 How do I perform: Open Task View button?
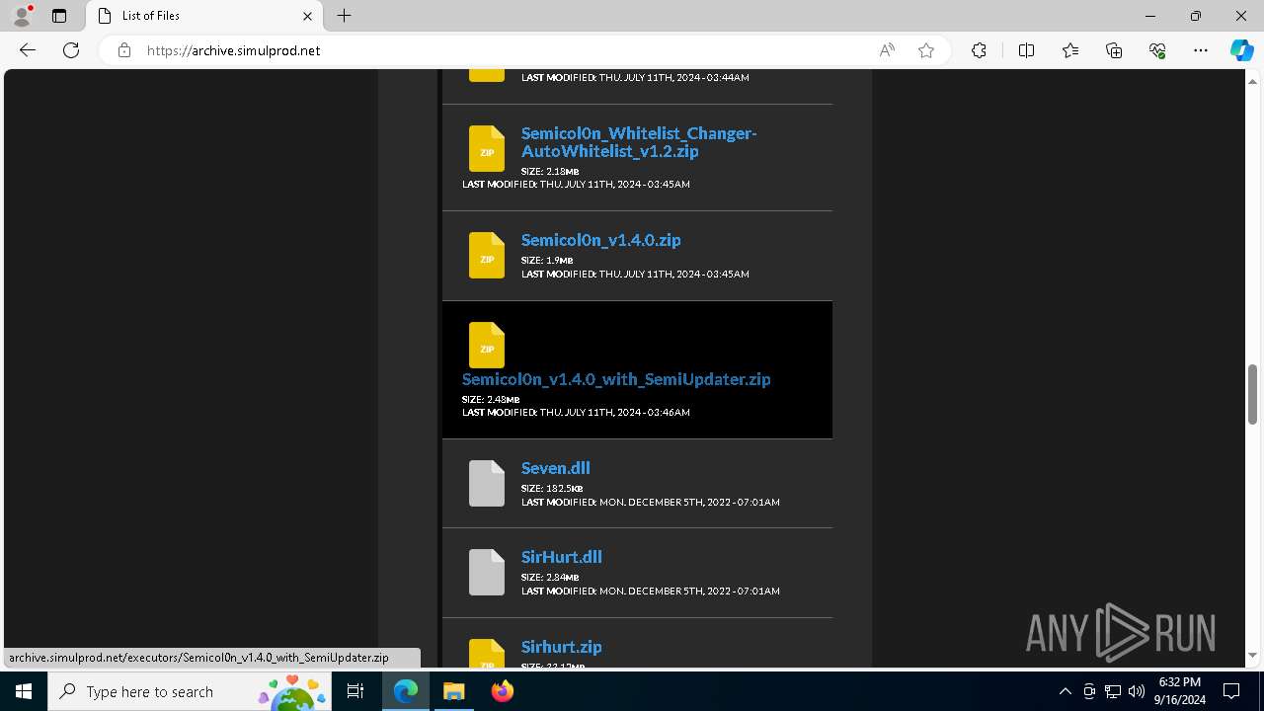point(355,691)
